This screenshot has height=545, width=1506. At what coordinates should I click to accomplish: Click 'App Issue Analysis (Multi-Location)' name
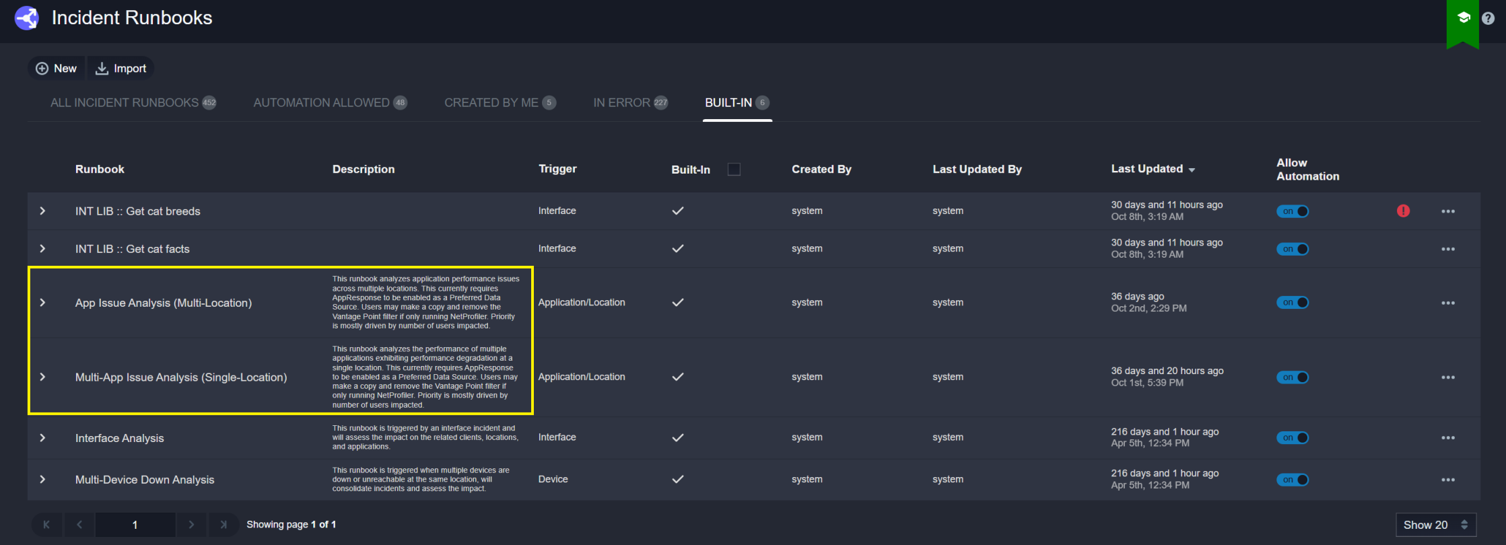pyautogui.click(x=164, y=303)
